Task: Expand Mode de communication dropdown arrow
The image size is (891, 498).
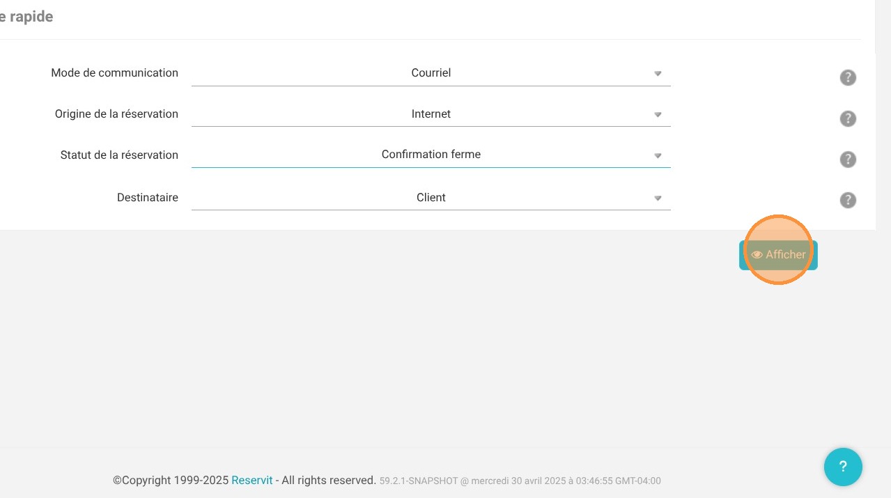Action: click(658, 73)
